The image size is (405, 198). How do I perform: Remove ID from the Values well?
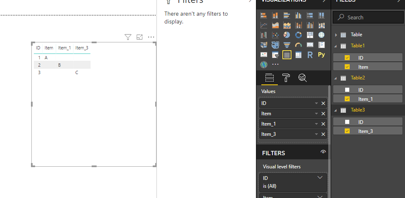tap(323, 103)
